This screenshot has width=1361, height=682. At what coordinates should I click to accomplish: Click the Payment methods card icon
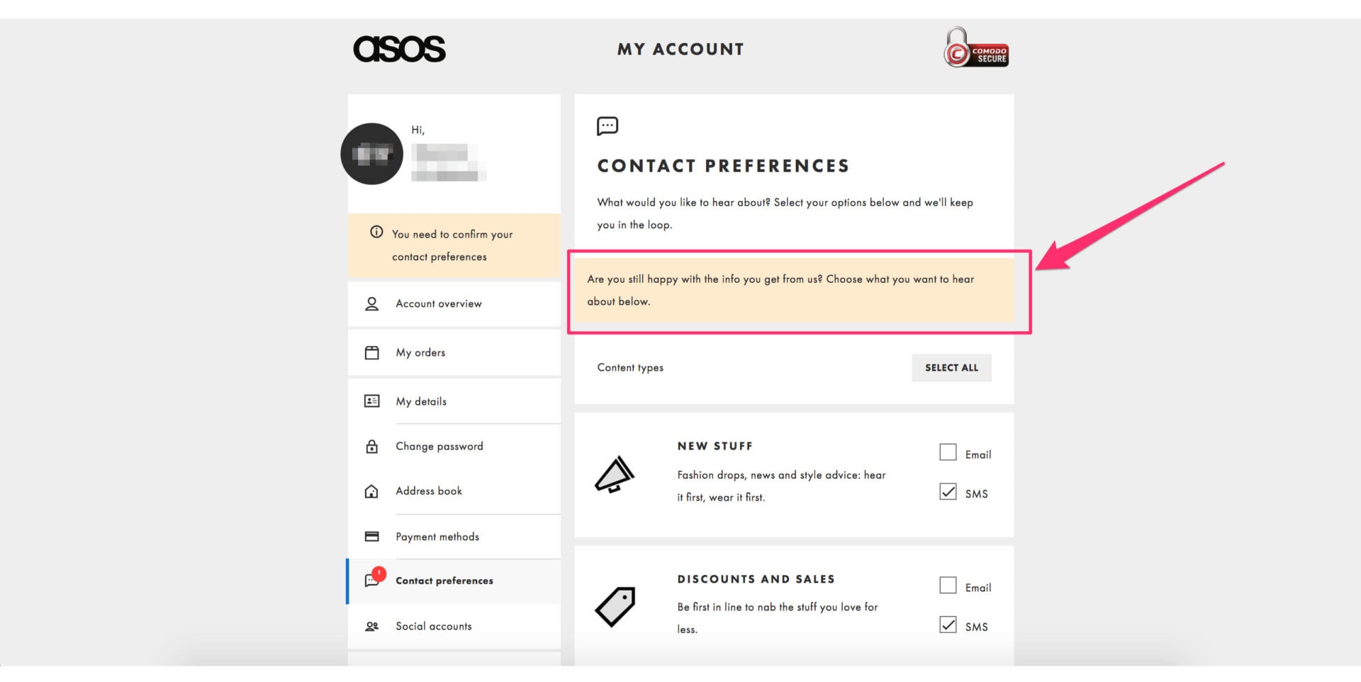pyautogui.click(x=371, y=537)
